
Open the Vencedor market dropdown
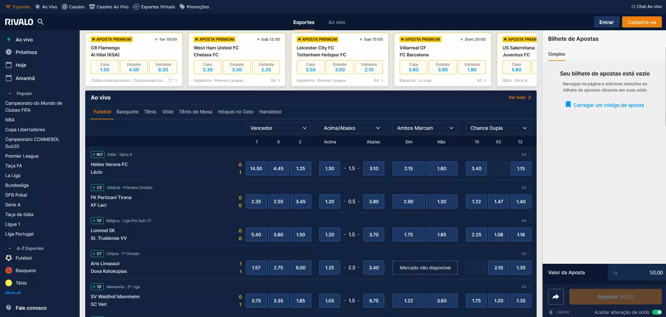278,128
